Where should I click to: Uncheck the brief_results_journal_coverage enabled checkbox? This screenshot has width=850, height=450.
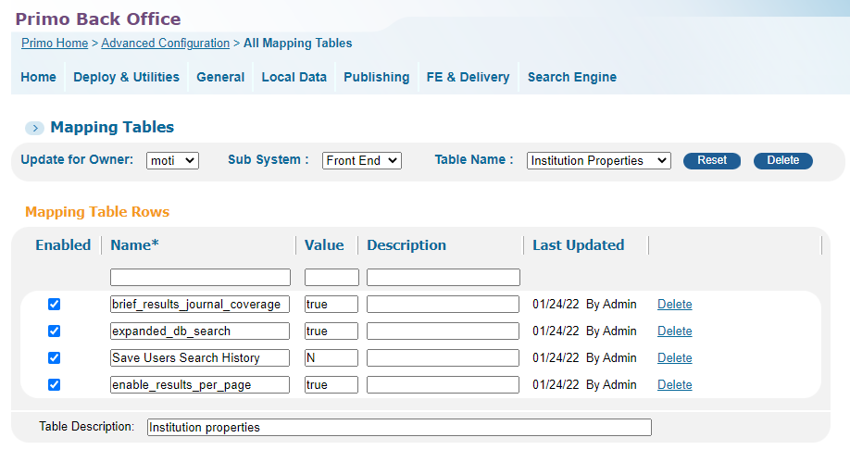[x=55, y=304]
